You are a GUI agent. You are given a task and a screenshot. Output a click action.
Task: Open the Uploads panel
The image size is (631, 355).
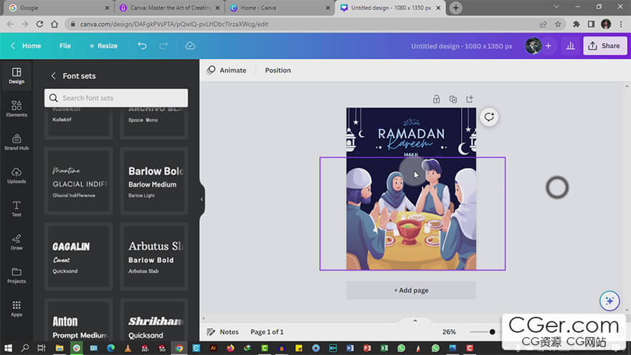(x=16, y=175)
